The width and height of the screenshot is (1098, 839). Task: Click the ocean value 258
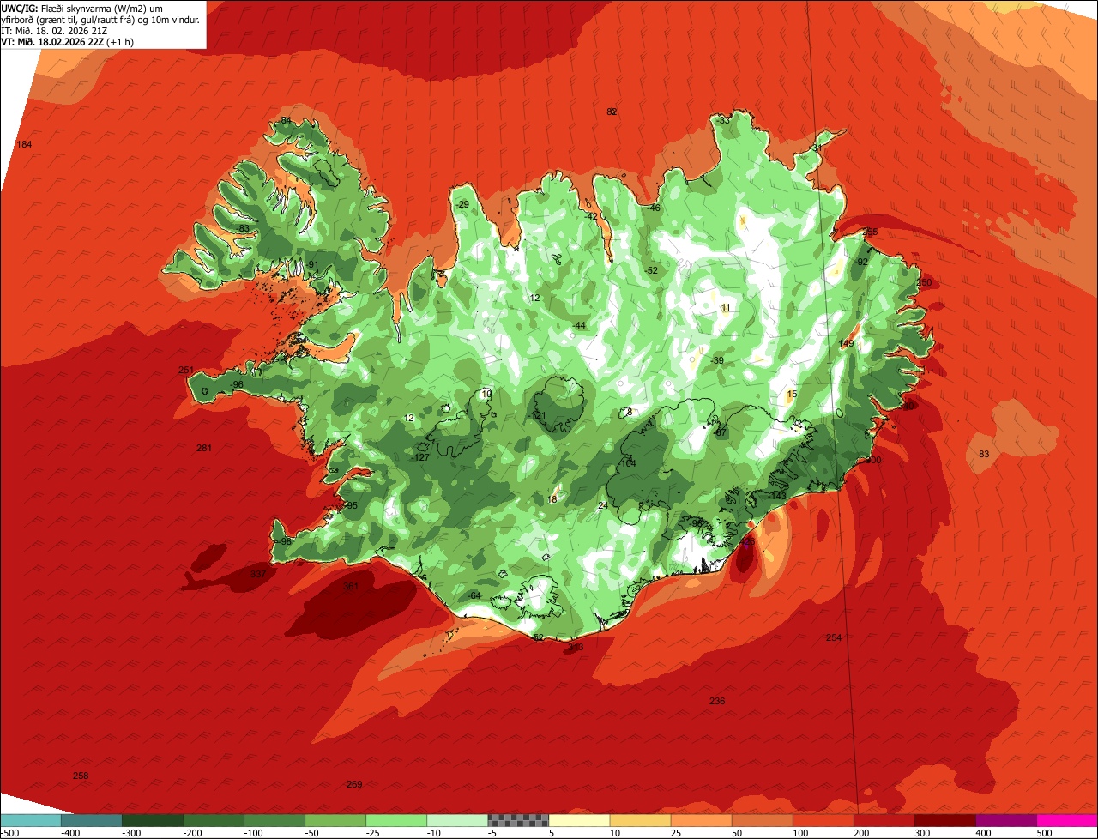point(81,776)
